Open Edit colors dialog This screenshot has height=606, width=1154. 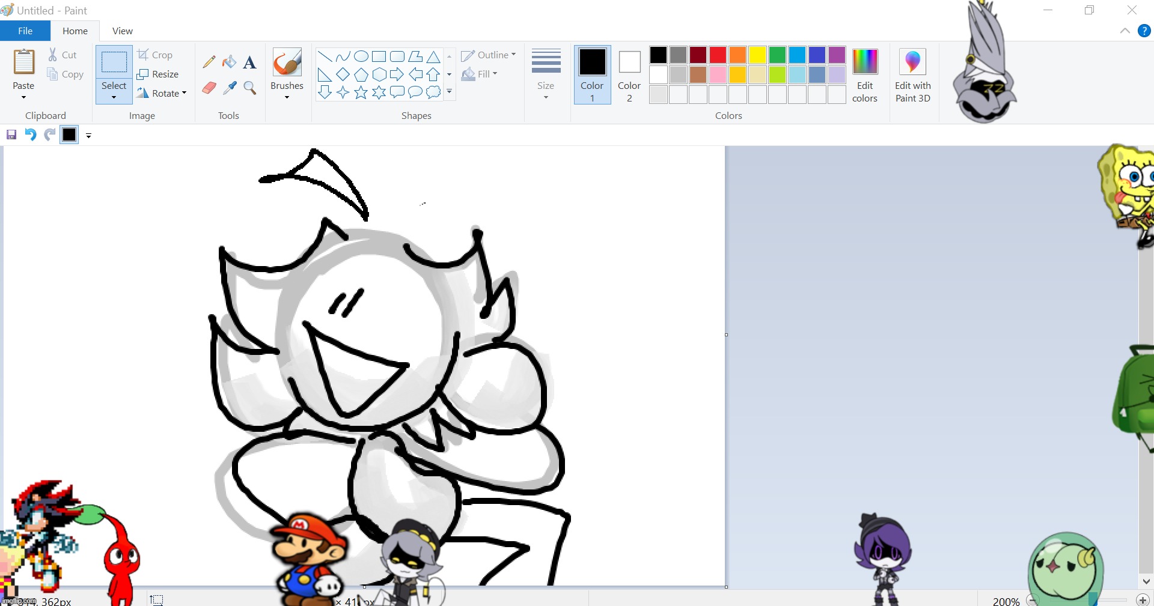[x=864, y=74]
